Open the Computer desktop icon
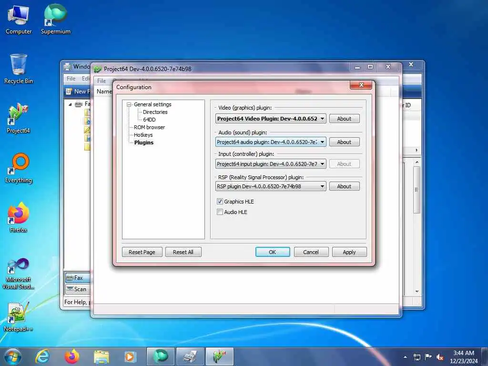Viewport: 488px width, 366px height. point(19,19)
